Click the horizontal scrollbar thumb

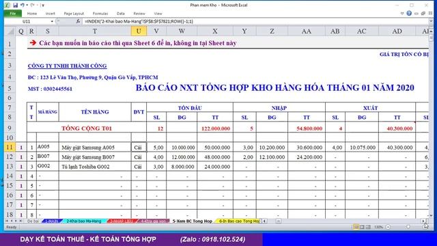click(x=278, y=221)
